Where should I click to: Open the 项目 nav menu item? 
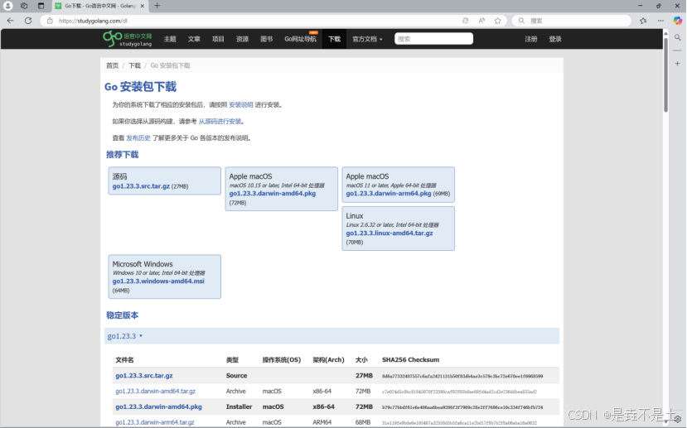click(218, 39)
